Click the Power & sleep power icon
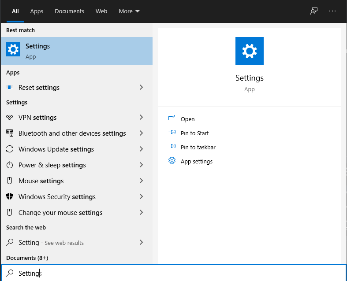 [10, 165]
